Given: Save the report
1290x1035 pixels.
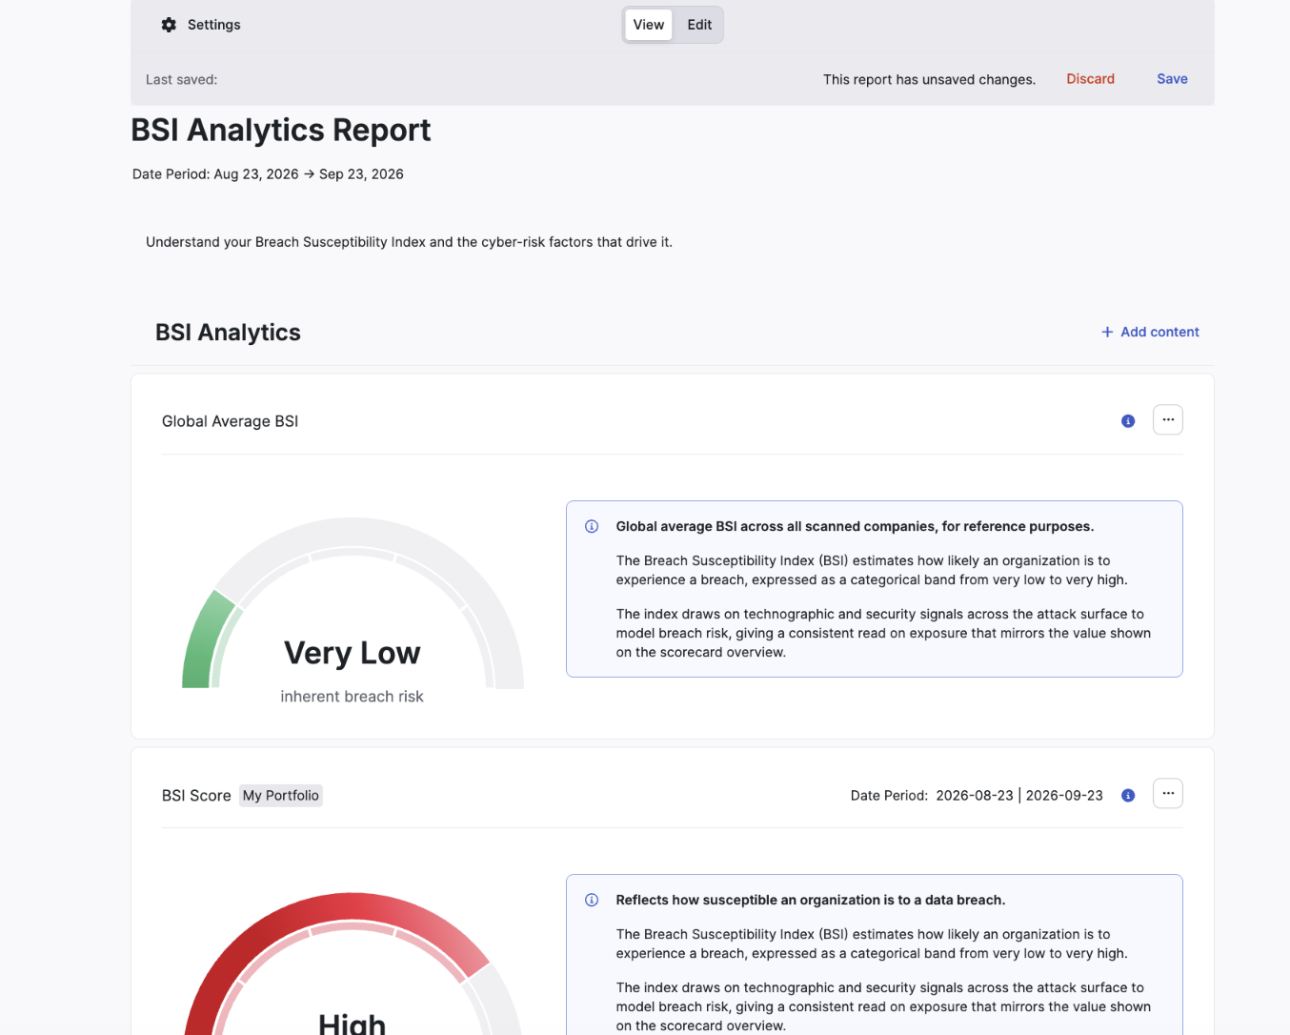Looking at the screenshot, I should (x=1172, y=79).
